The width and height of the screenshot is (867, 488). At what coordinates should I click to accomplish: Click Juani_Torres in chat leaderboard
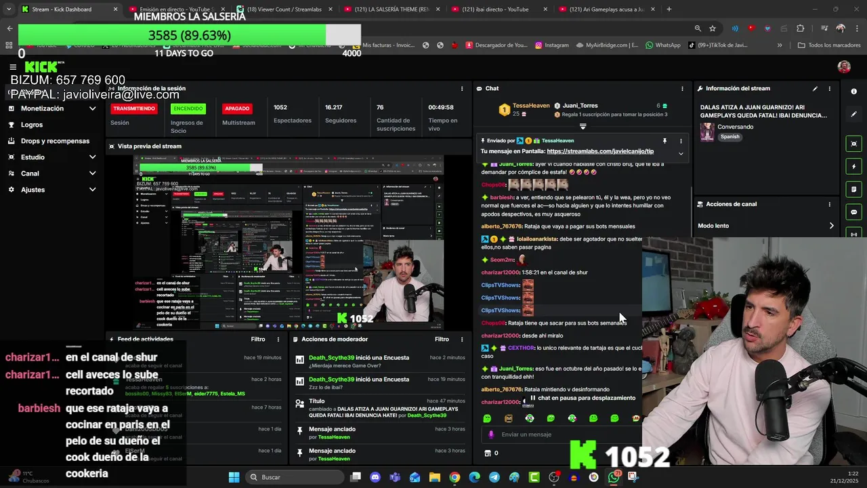click(580, 106)
